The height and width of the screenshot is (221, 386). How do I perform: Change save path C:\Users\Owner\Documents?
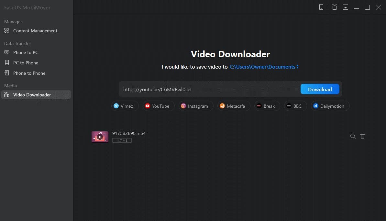coord(262,67)
